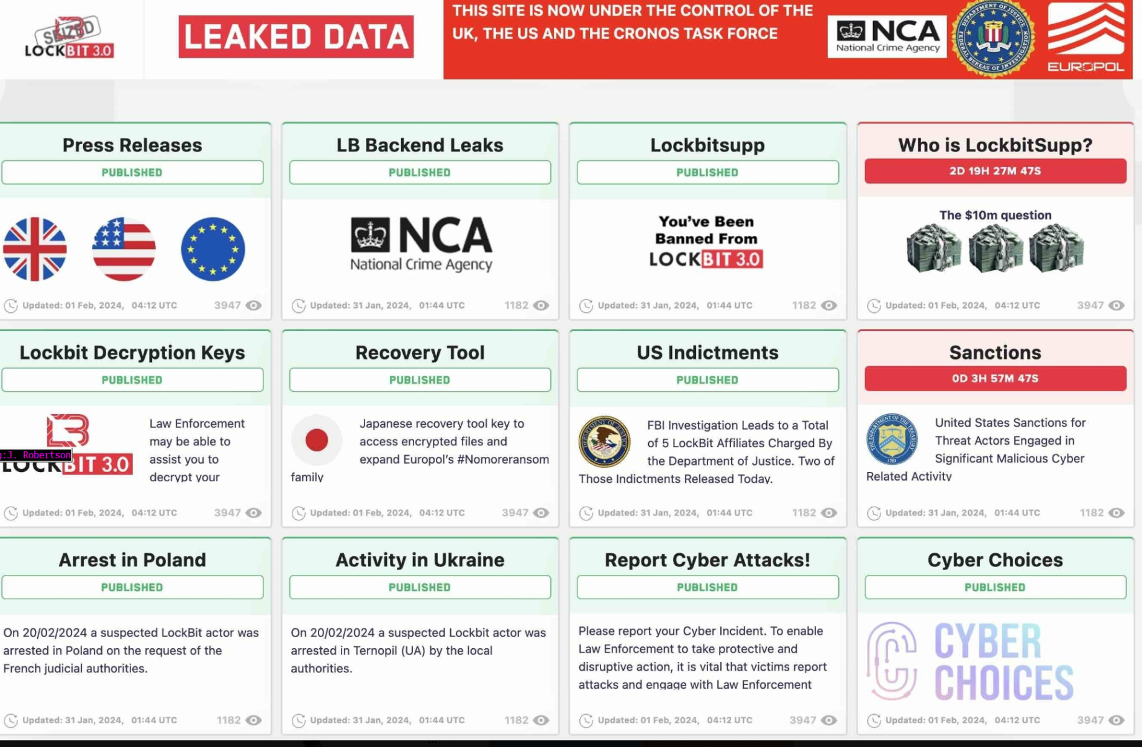The width and height of the screenshot is (1142, 747).
Task: Click the UK flag in Press Releases
Action: coord(35,249)
